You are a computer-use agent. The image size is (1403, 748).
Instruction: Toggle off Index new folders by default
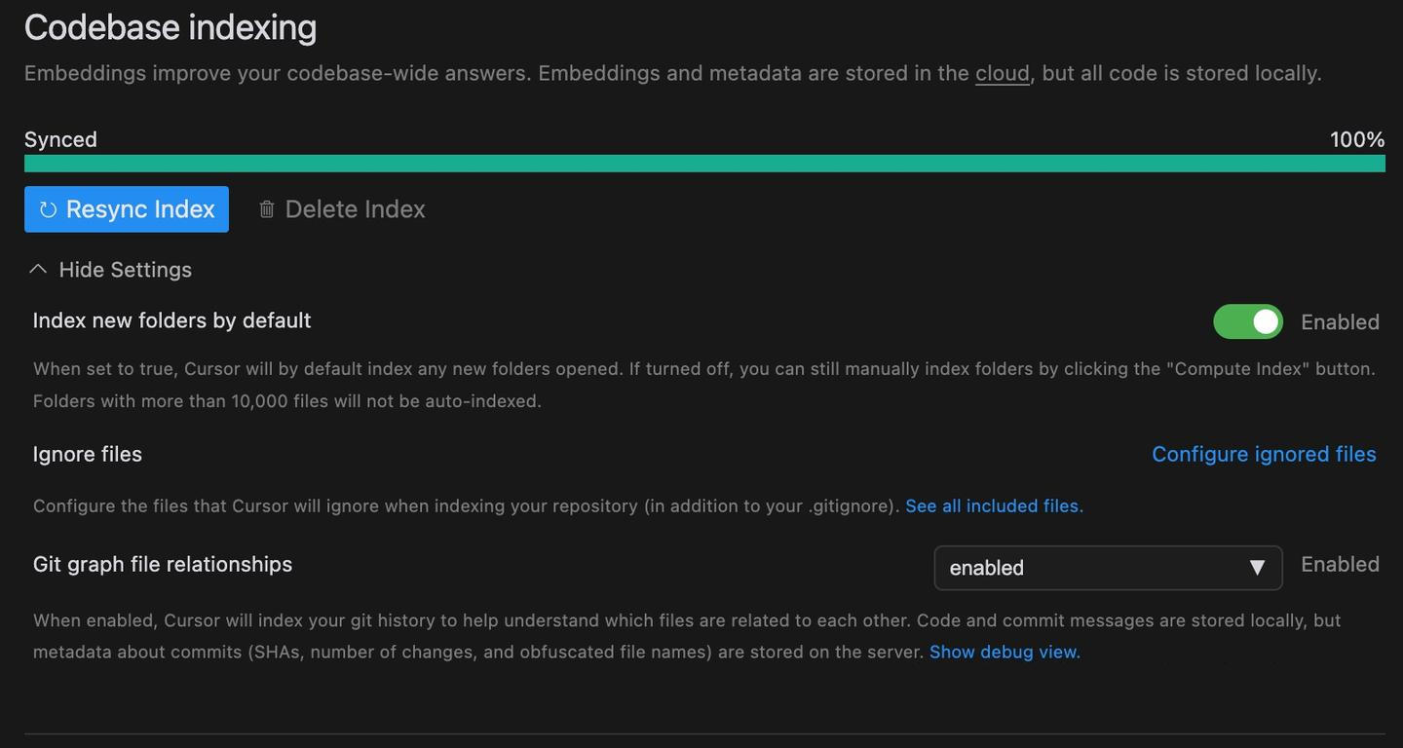point(1247,321)
